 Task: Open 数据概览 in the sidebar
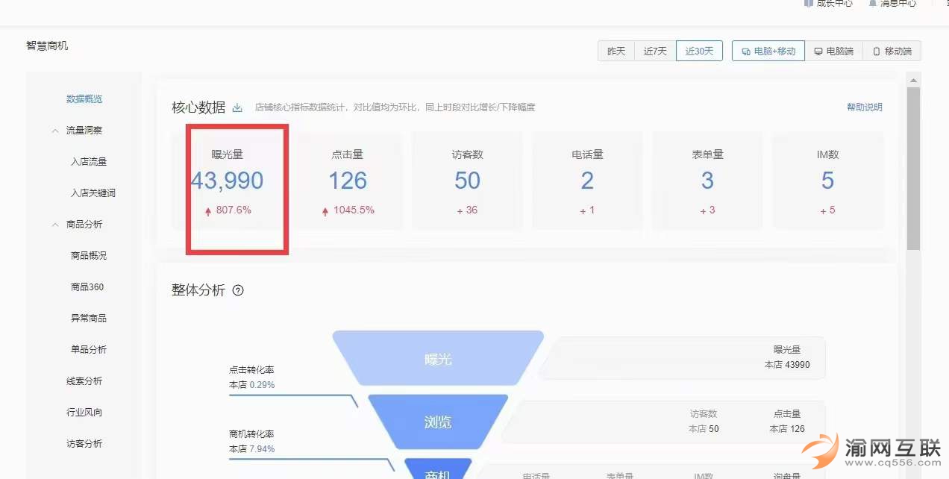(84, 99)
